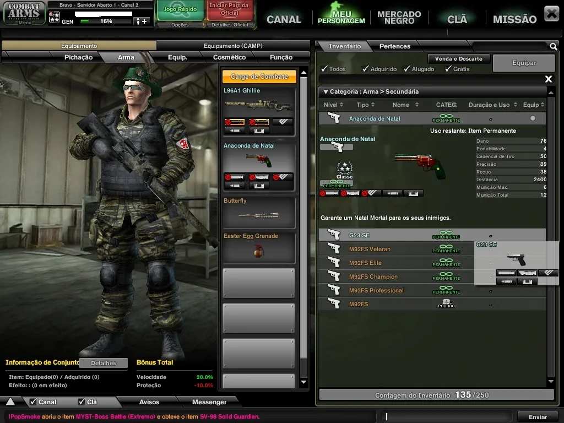The height and width of the screenshot is (423, 564).
Task: Sort by Nível column
Action: point(333,105)
